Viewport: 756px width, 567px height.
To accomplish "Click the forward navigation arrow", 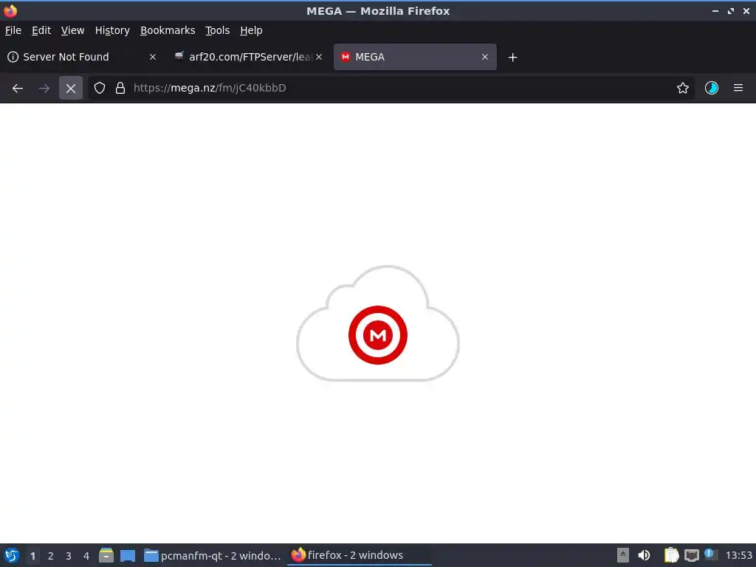I will pyautogui.click(x=44, y=89).
